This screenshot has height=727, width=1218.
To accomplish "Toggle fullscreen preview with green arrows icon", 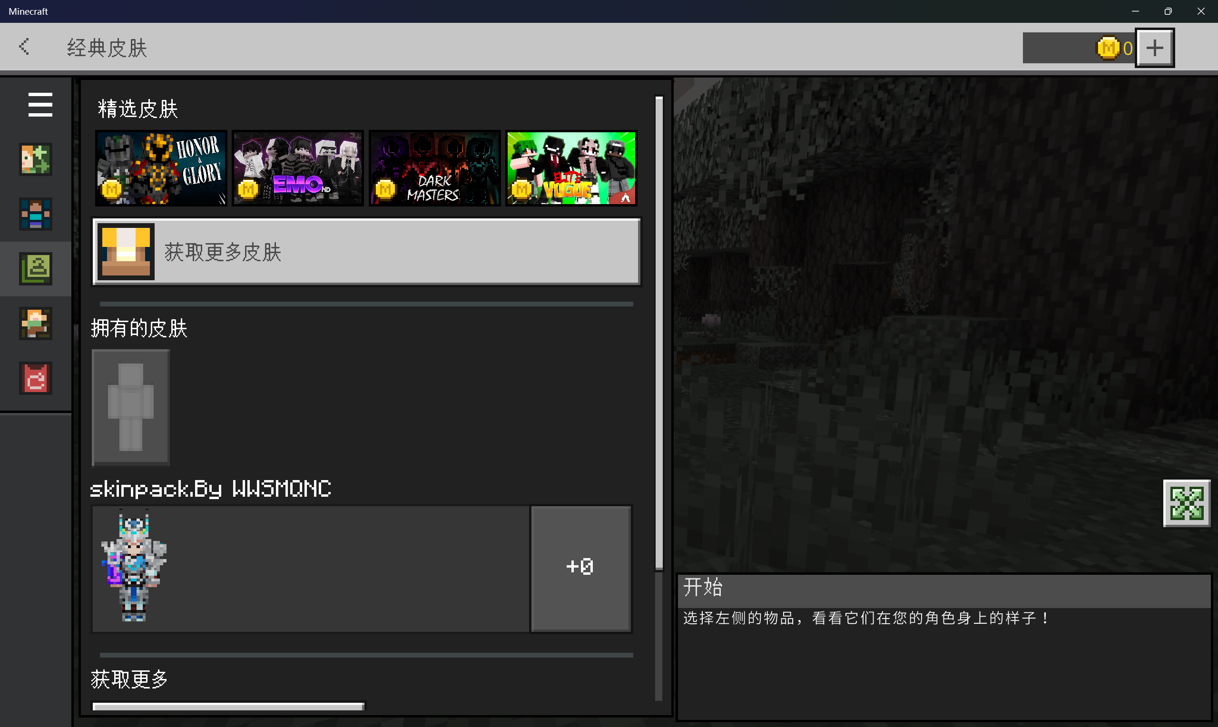I will pos(1186,503).
